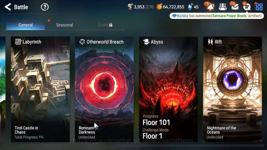Switch to the Seasonal tab
The image size is (267, 150).
pos(64,25)
